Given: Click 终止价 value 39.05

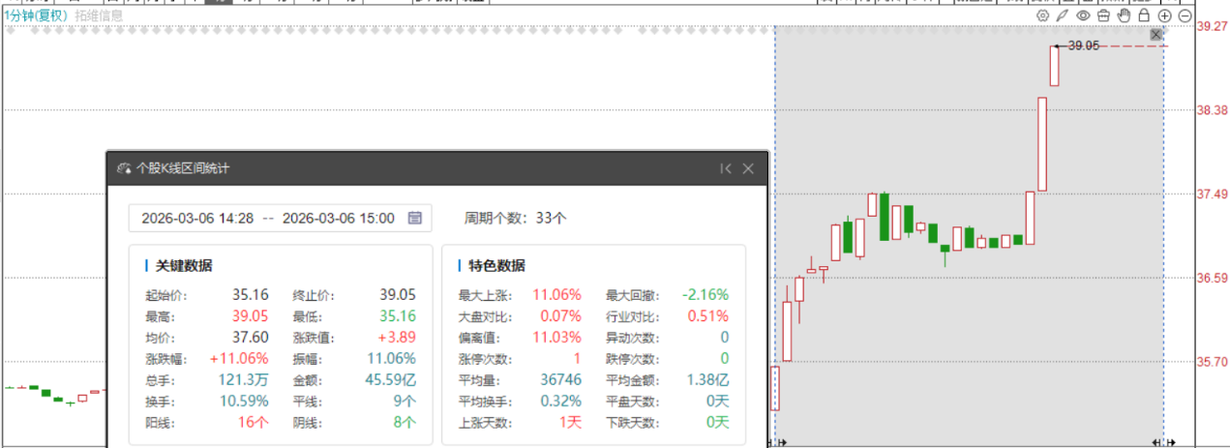Looking at the screenshot, I should click(x=398, y=294).
